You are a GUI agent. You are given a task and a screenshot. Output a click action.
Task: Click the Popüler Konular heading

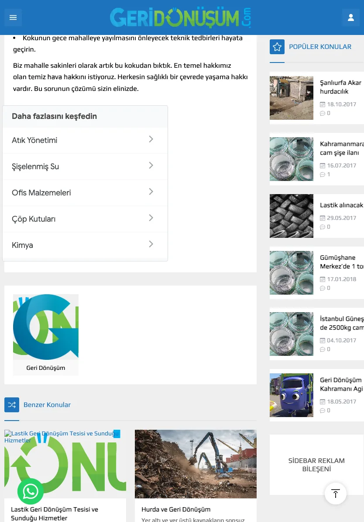pos(320,47)
